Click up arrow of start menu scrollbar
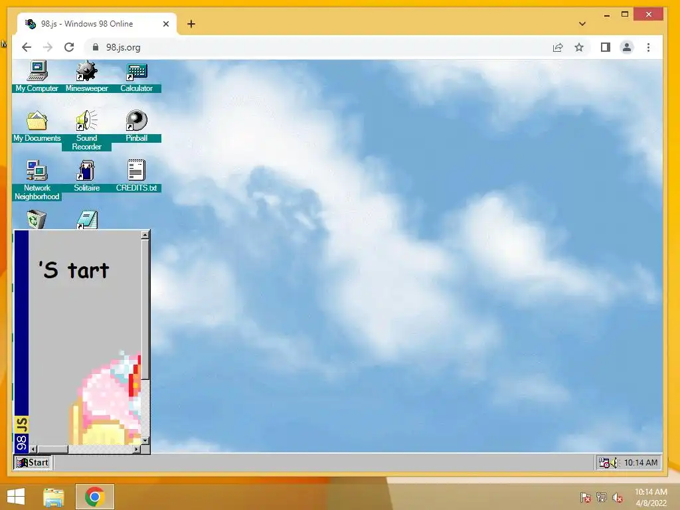The width and height of the screenshot is (680, 510). point(145,235)
